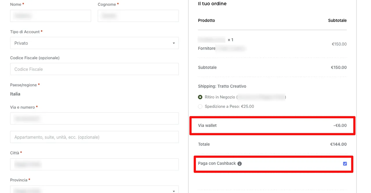Click the Italia country text
371x193 pixels.
pos(15,94)
